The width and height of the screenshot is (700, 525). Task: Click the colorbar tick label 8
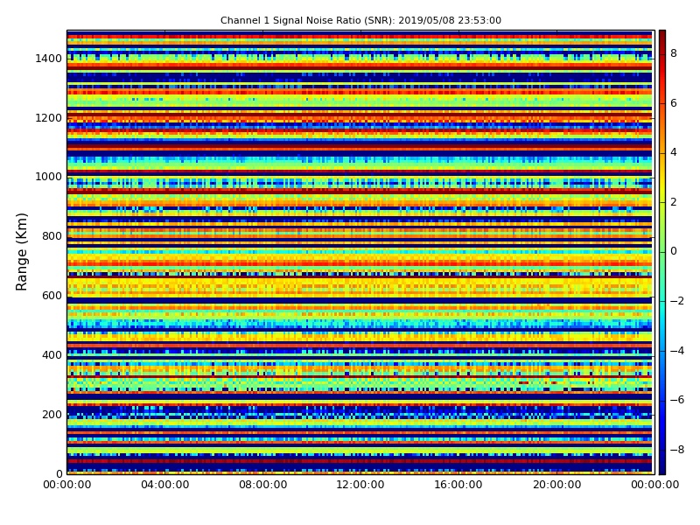[x=674, y=53]
